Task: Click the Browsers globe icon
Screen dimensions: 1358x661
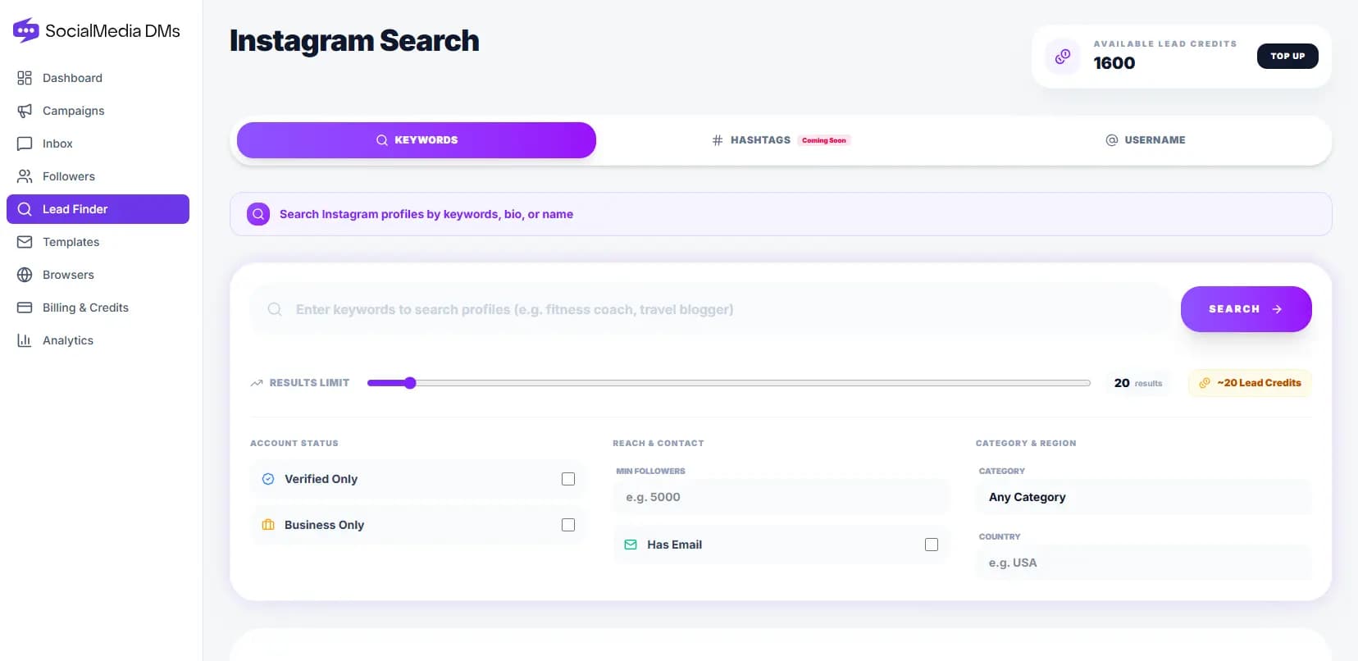Action: coord(25,275)
